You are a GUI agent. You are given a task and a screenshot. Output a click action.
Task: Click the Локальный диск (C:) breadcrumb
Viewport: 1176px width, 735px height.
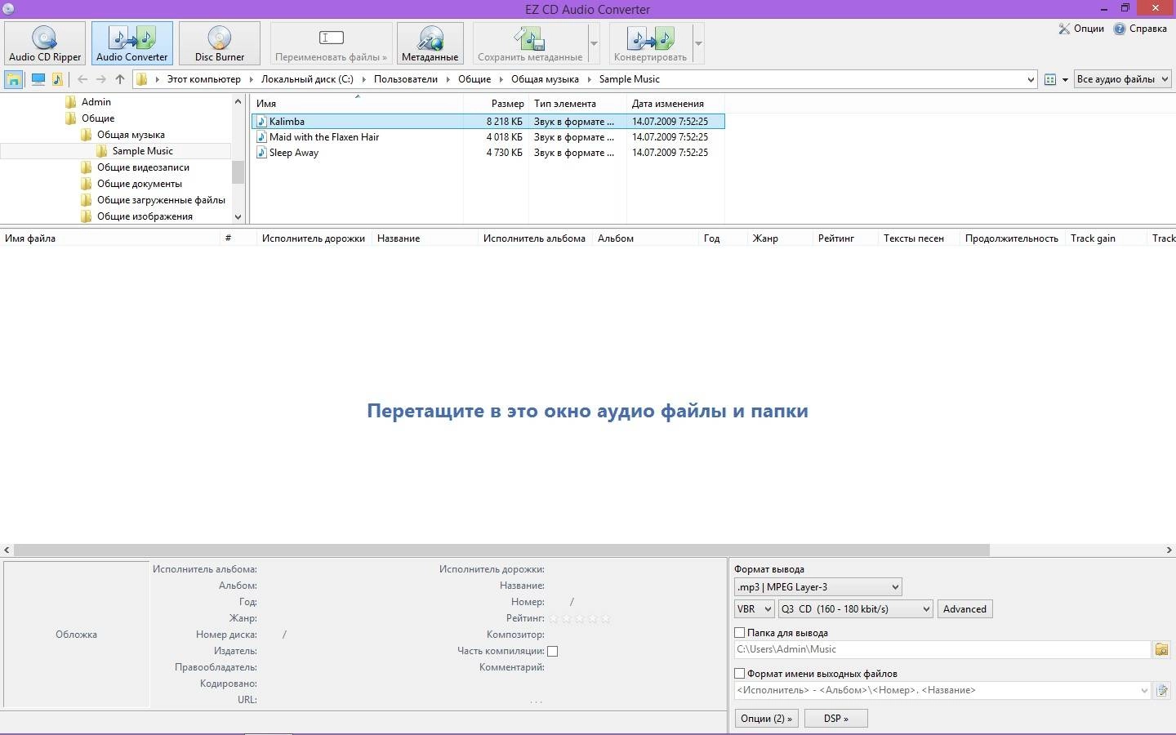tap(307, 79)
